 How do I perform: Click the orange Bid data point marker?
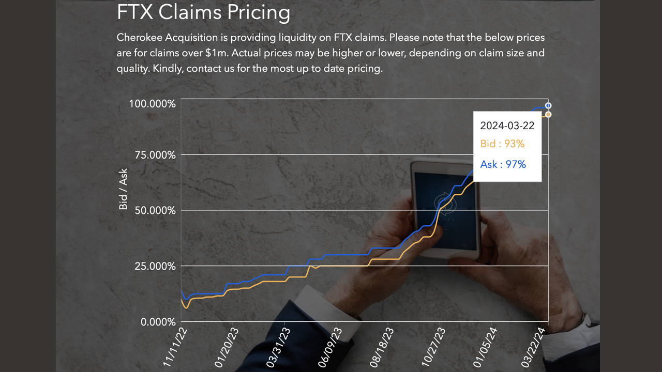coord(548,115)
